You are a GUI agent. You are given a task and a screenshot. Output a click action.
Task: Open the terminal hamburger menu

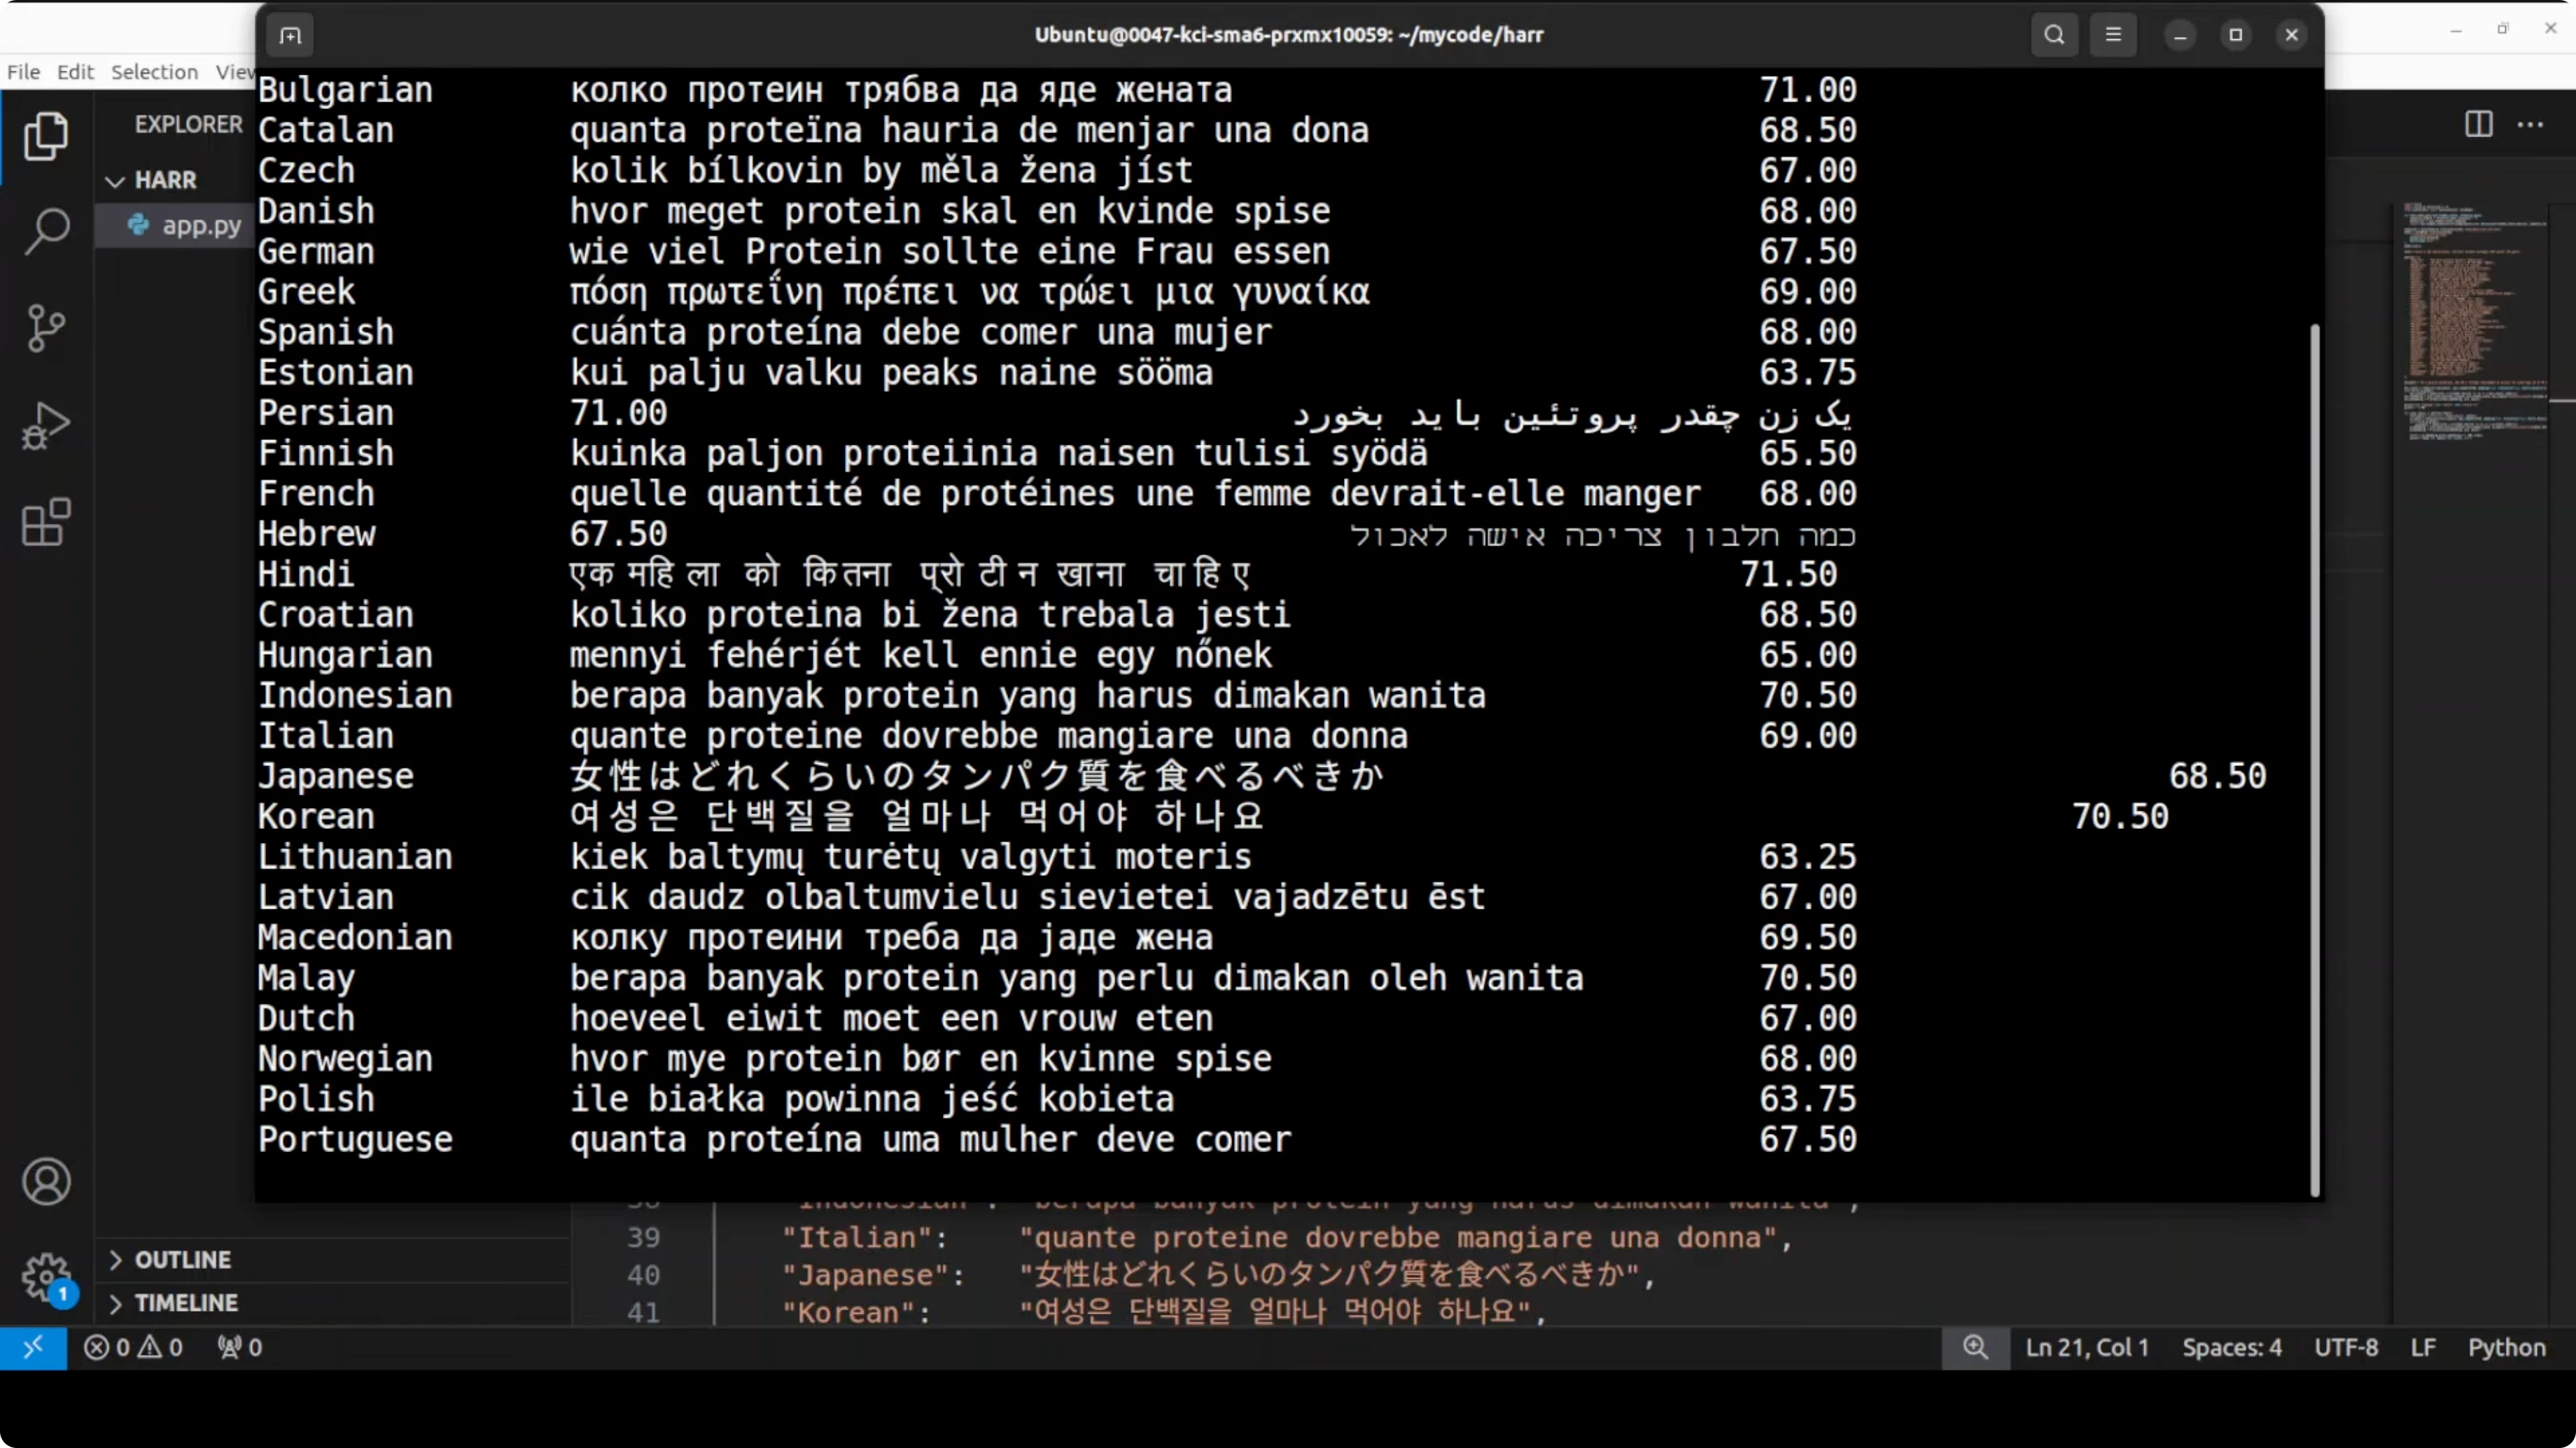pos(2113,35)
